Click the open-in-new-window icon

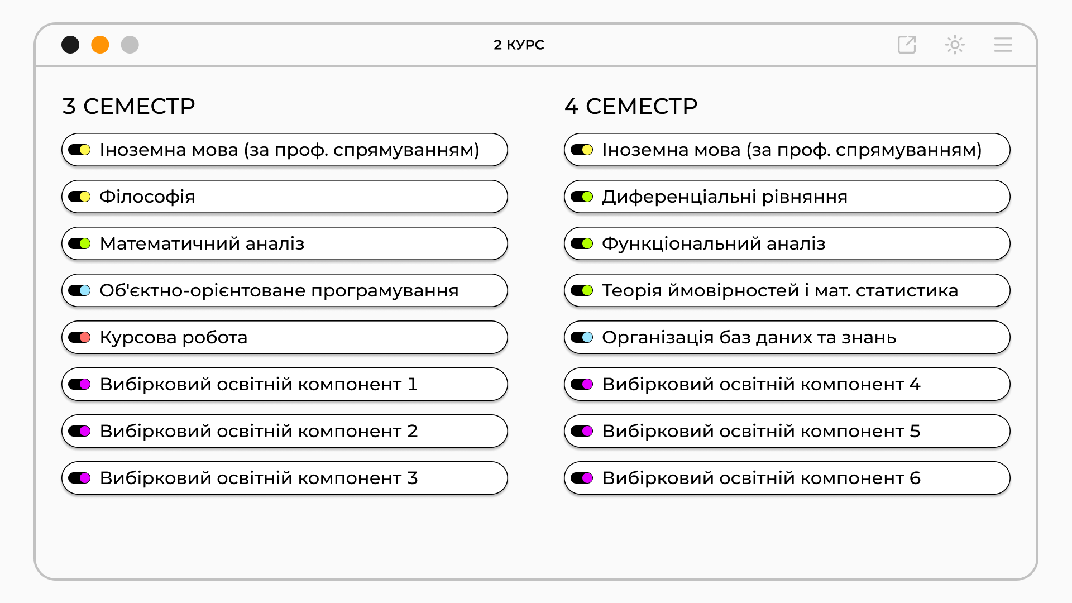[907, 45]
